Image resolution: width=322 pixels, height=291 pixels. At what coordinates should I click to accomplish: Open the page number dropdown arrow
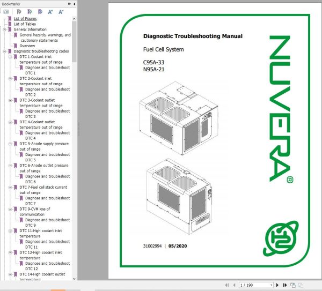point(271,285)
